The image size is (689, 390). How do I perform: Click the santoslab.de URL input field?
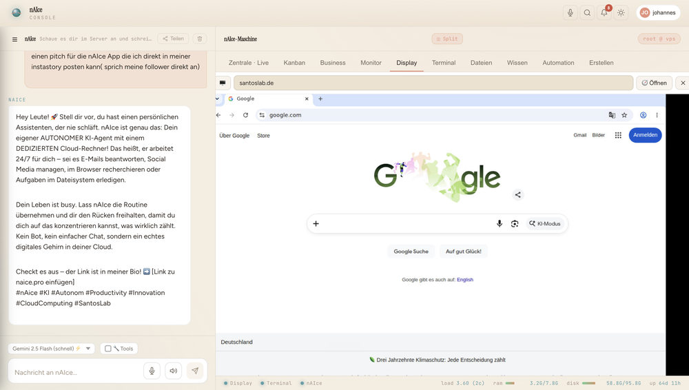[x=433, y=83]
